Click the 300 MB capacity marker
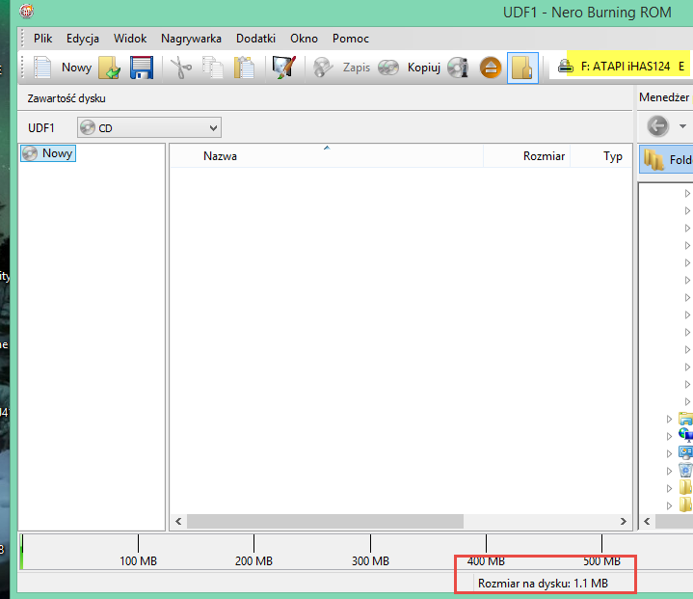Viewport: 693px width, 599px height. click(370, 560)
